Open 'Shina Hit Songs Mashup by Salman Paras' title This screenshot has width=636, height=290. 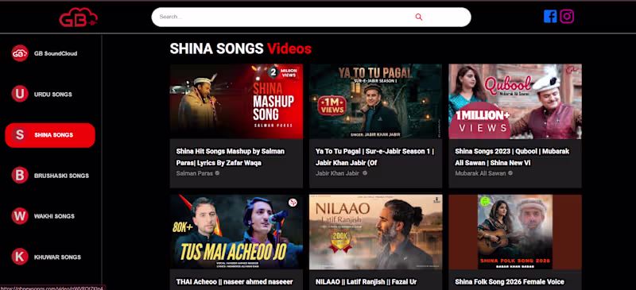point(231,157)
